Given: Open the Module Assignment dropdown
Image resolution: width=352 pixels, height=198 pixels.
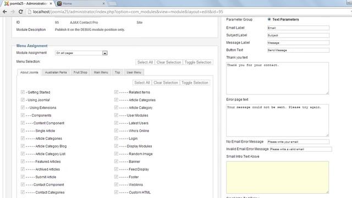Looking at the screenshot, I should click(x=81, y=53).
